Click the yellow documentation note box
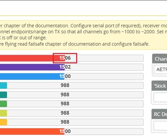Viewport: 167px width, 137px height. pyautogui.click(x=83, y=35)
